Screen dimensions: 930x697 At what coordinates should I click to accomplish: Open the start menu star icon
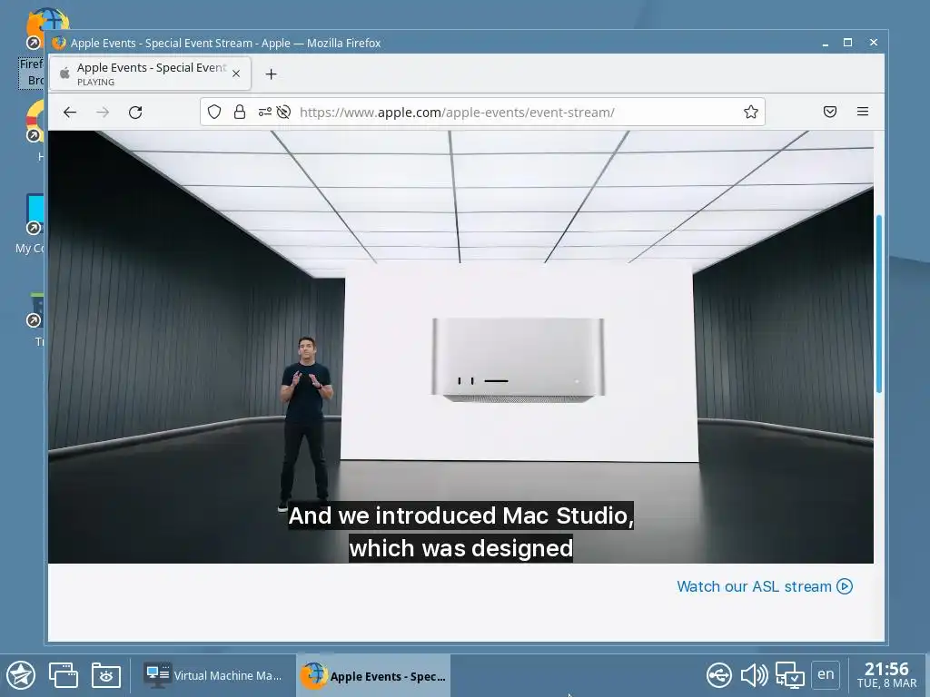[x=21, y=675]
